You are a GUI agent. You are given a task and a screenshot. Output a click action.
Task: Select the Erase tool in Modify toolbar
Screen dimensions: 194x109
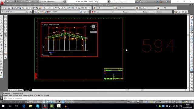(192, 17)
